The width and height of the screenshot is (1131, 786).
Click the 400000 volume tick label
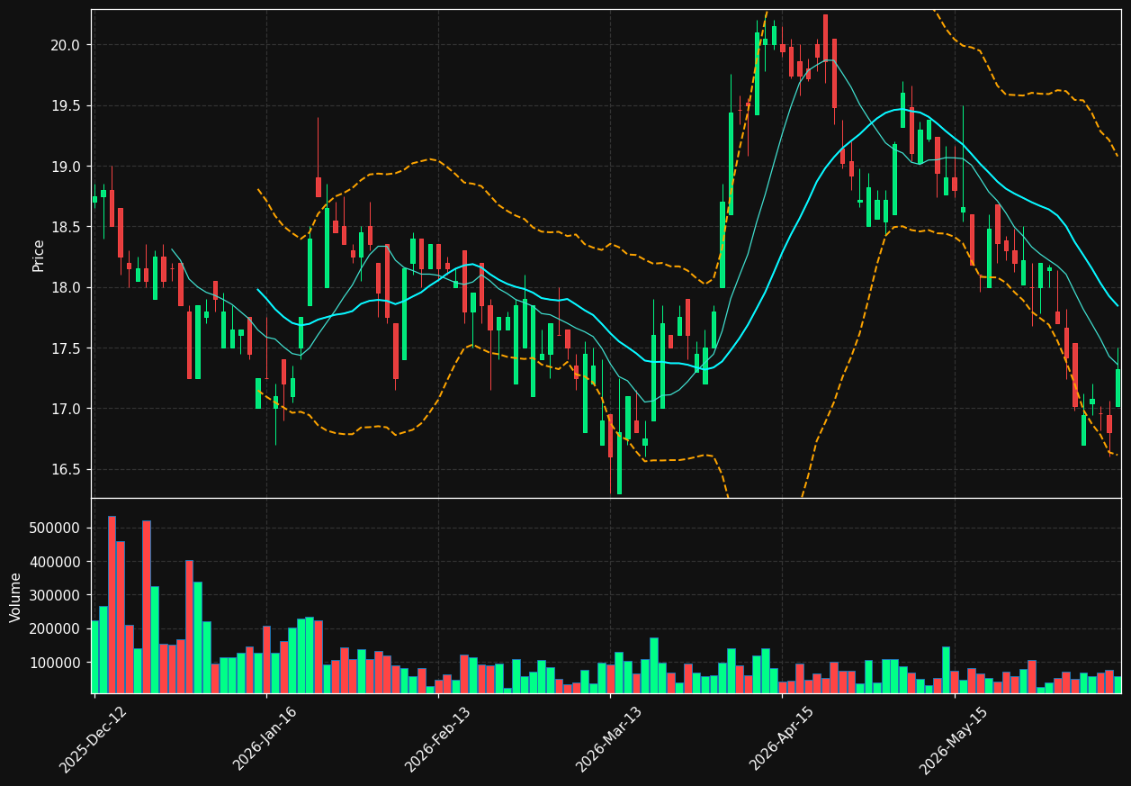[x=55, y=562]
